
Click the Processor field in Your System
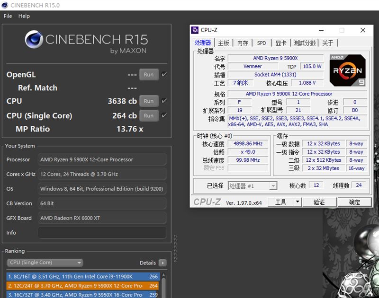(x=102, y=159)
